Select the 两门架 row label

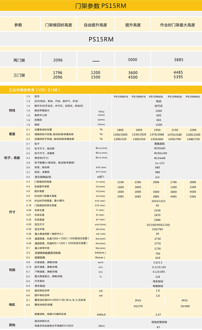[x=19, y=60]
